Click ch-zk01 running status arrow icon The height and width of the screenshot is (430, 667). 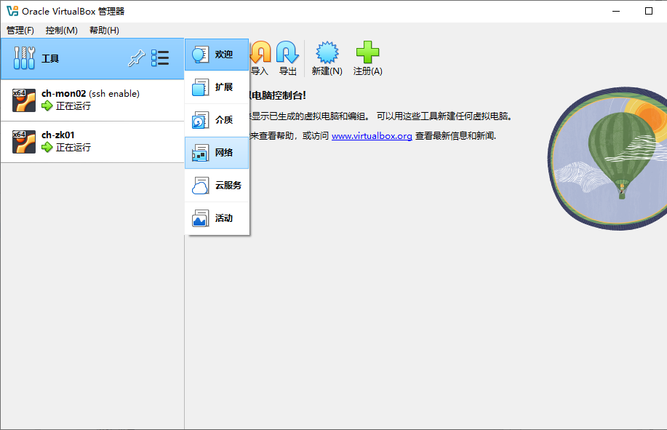point(47,147)
